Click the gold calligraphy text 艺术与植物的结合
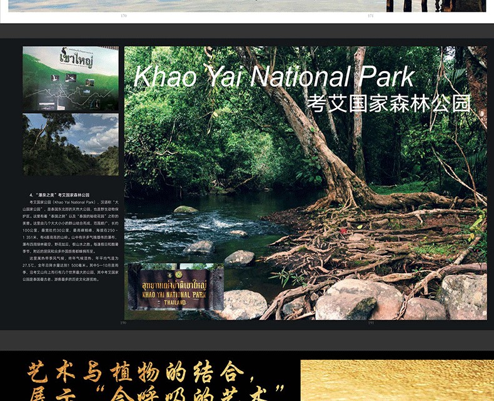 pyautogui.click(x=134, y=374)
